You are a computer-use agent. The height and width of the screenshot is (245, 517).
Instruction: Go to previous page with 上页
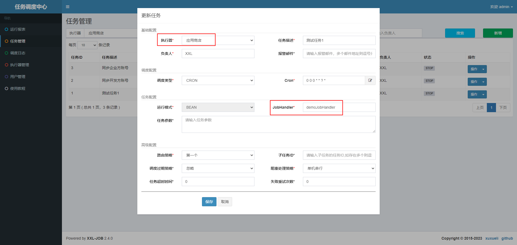coord(480,108)
